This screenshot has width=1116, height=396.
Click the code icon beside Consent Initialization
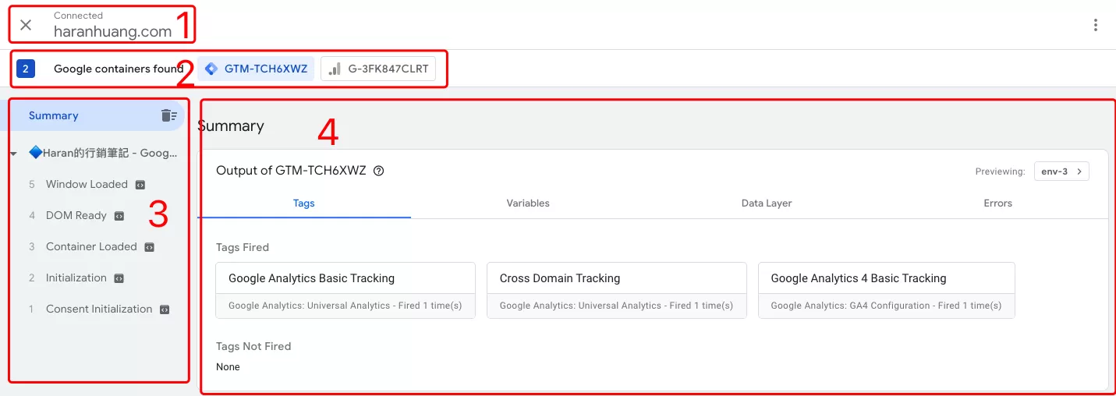[165, 309]
